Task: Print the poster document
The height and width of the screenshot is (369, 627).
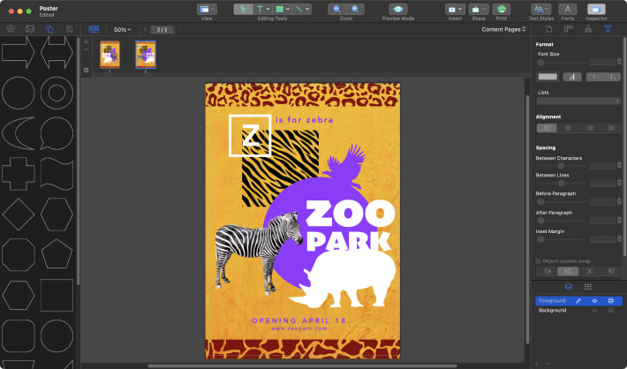Action: tap(502, 9)
